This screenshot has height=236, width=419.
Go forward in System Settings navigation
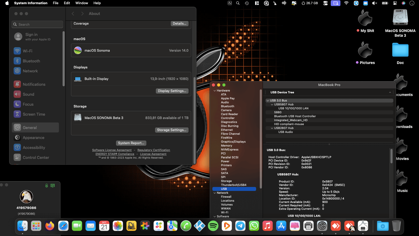82,14
